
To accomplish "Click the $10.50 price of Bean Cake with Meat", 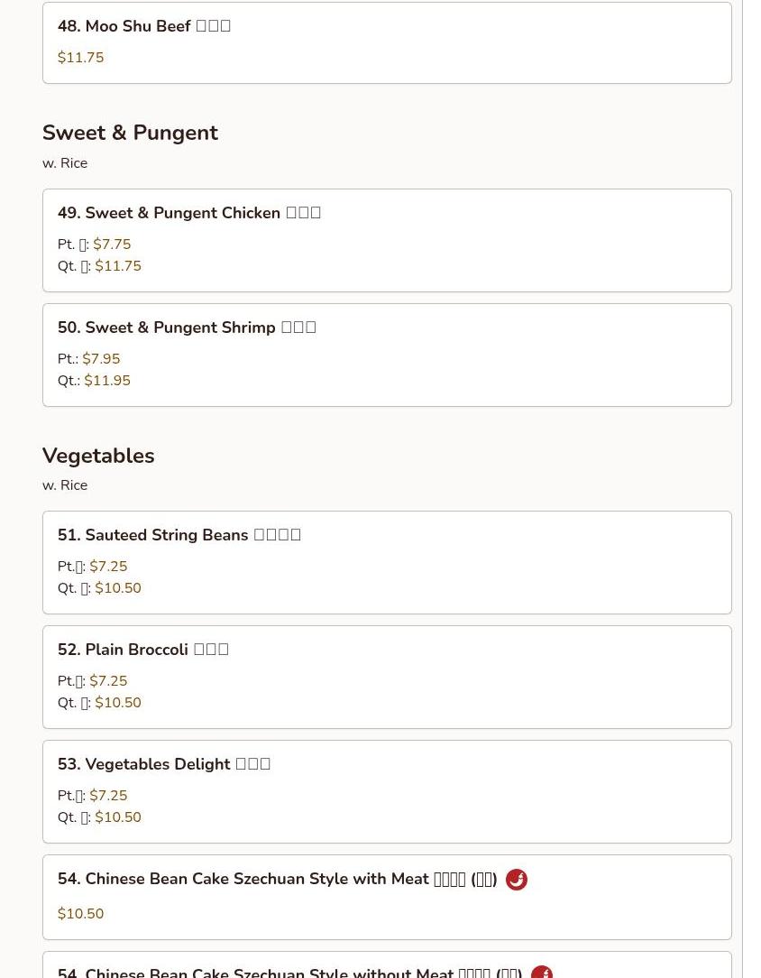I will click(81, 914).
